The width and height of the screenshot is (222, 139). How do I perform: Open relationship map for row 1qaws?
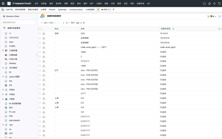(x=44, y=52)
